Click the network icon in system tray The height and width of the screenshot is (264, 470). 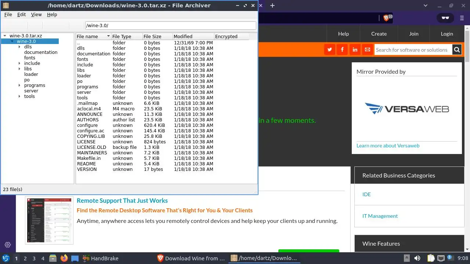441,258
